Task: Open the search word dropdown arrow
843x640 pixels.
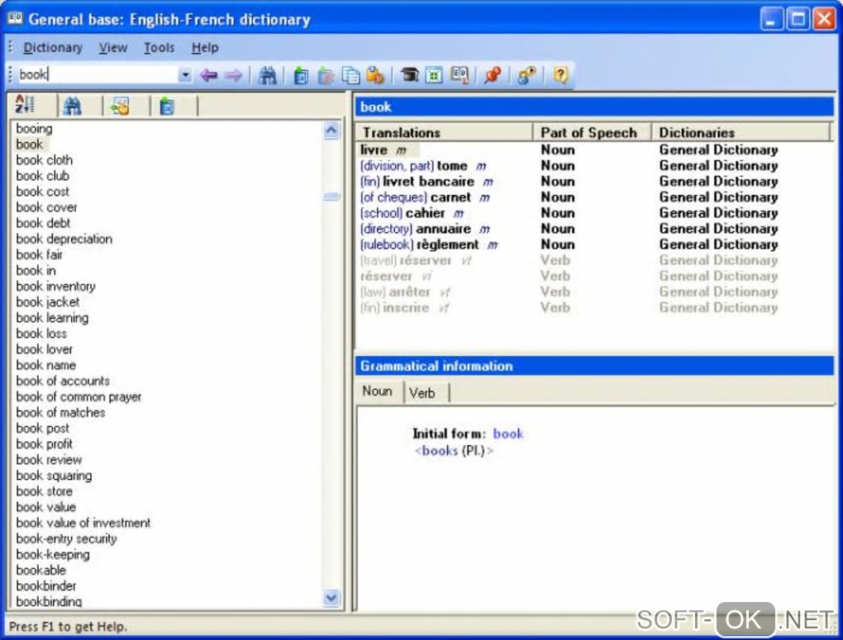Action: click(x=185, y=74)
